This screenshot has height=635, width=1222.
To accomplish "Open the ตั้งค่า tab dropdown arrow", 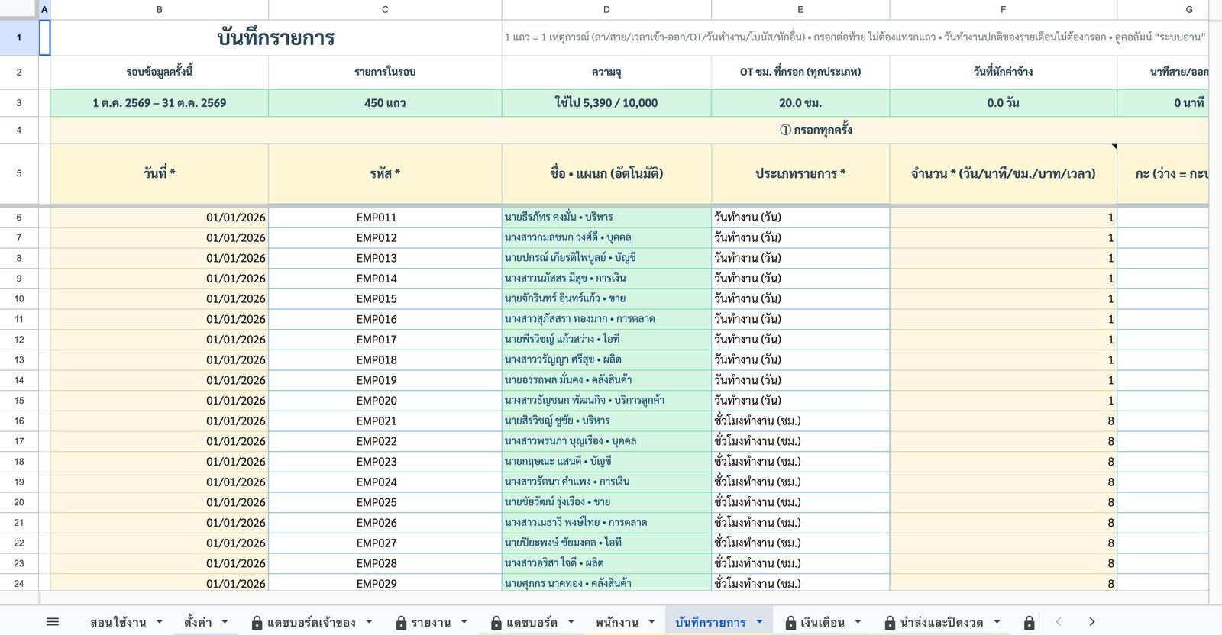I will (225, 622).
